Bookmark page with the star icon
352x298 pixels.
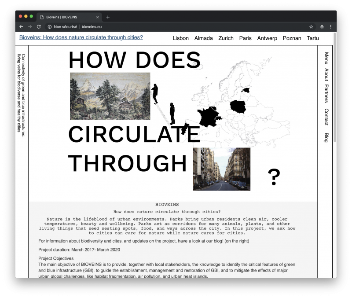[x=311, y=27]
